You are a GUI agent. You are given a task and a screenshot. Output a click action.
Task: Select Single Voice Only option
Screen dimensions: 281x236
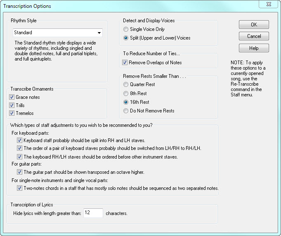126,30
